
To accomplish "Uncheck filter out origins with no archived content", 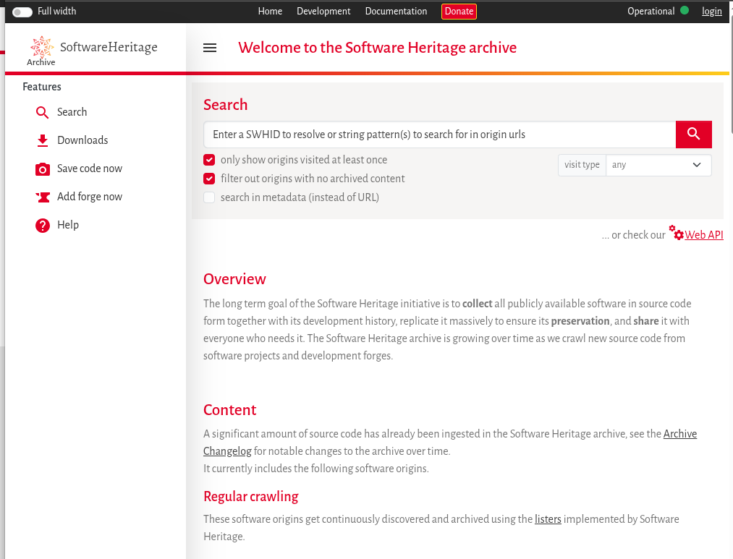I will tap(209, 179).
